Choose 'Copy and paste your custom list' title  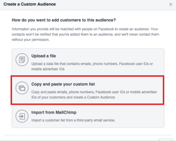(63, 84)
